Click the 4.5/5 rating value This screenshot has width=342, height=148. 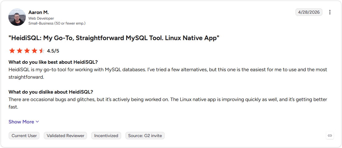[53, 51]
